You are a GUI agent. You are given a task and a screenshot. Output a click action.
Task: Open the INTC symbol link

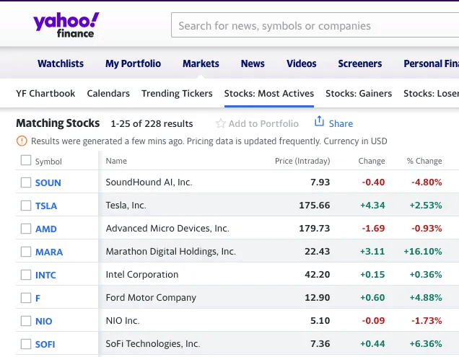[45, 275]
